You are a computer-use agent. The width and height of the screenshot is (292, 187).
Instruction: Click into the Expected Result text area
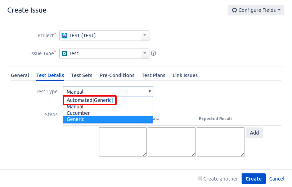click(x=221, y=142)
